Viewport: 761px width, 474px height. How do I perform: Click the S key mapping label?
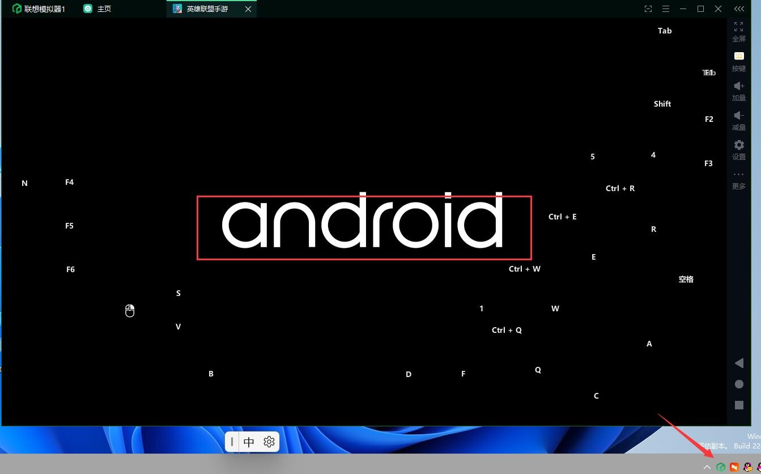(178, 293)
